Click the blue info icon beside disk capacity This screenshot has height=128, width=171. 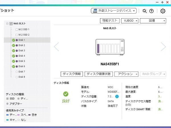tap(117, 96)
